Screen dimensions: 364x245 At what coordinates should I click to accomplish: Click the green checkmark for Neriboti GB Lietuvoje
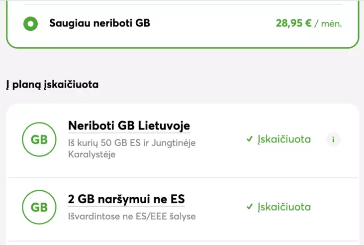(250, 139)
